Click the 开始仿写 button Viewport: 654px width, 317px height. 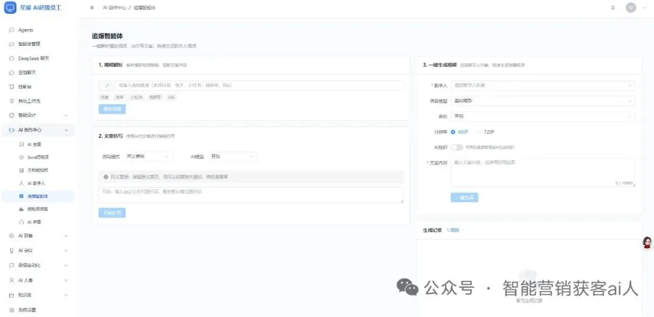112,213
